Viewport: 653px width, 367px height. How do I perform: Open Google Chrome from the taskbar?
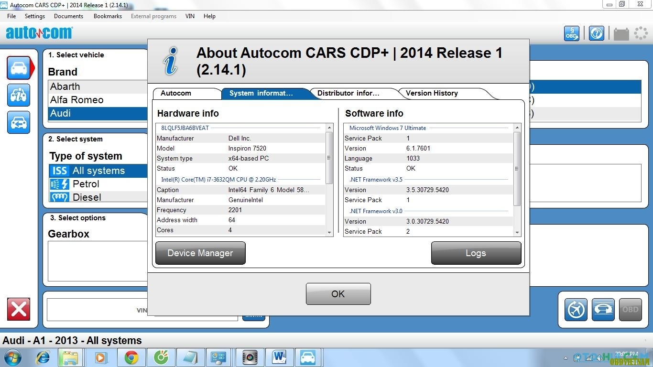[131, 357]
